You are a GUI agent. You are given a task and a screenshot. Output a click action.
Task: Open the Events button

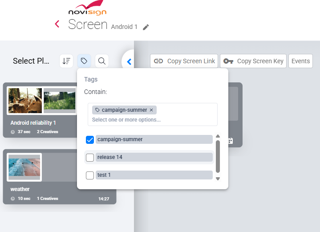(300, 61)
